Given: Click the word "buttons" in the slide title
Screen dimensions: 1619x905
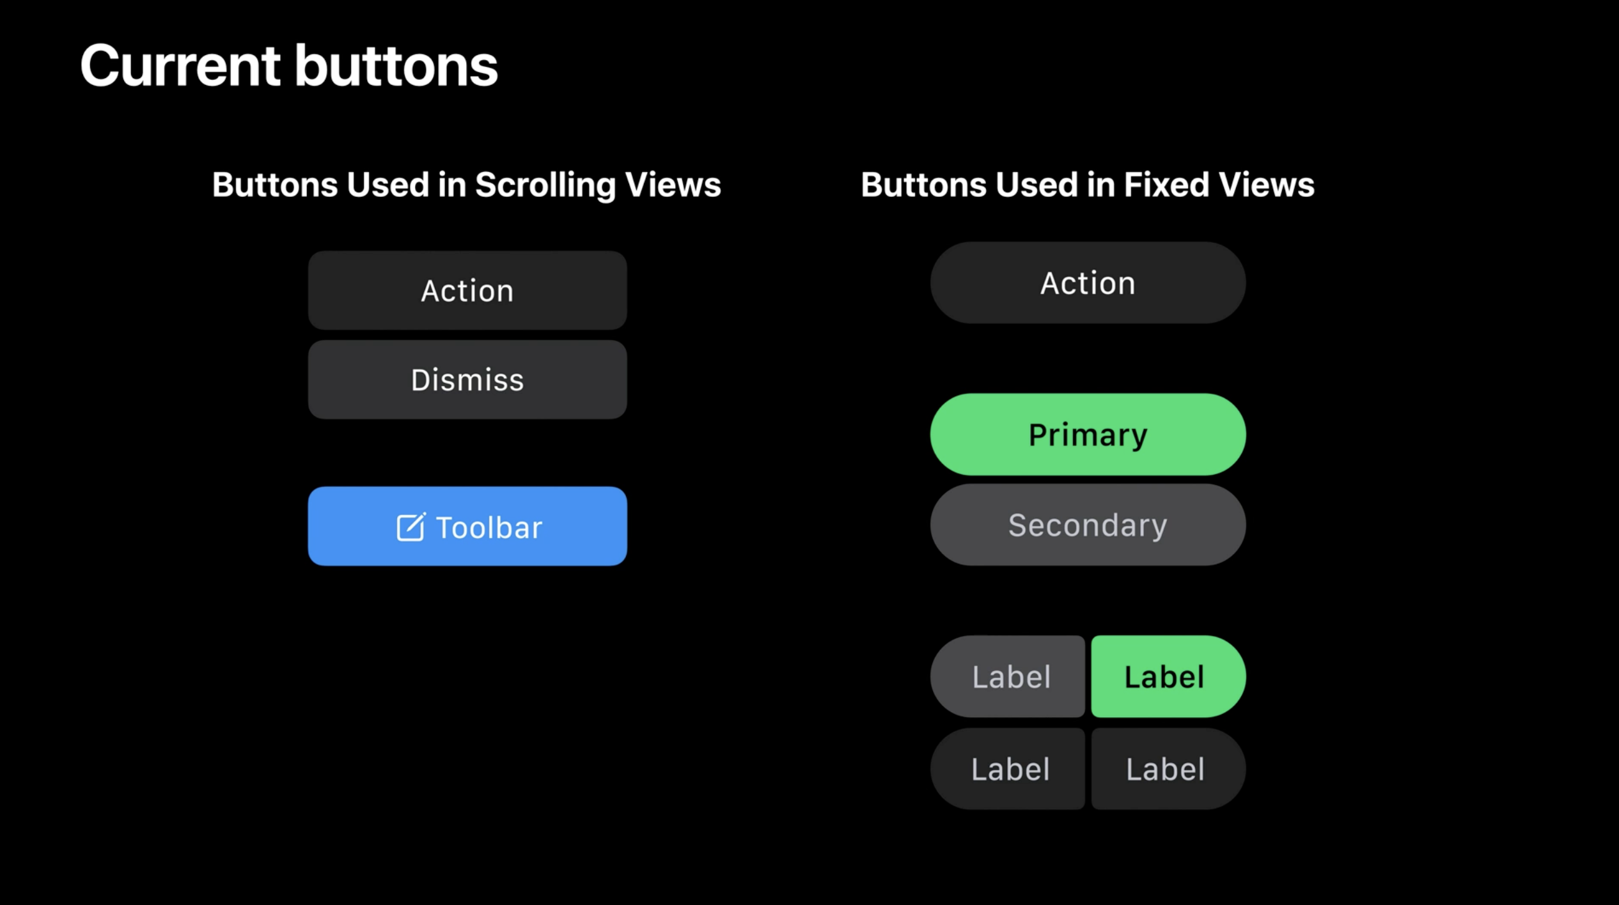Looking at the screenshot, I should point(396,66).
